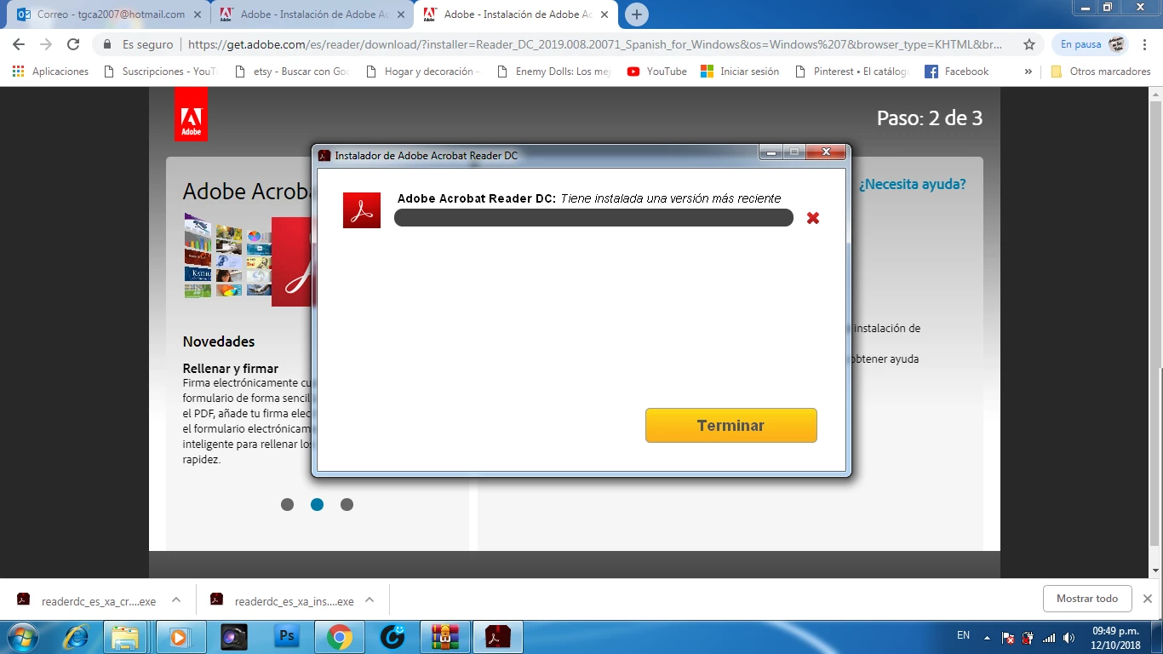Click the Terminar button in the installer
The height and width of the screenshot is (654, 1163).
(x=730, y=425)
